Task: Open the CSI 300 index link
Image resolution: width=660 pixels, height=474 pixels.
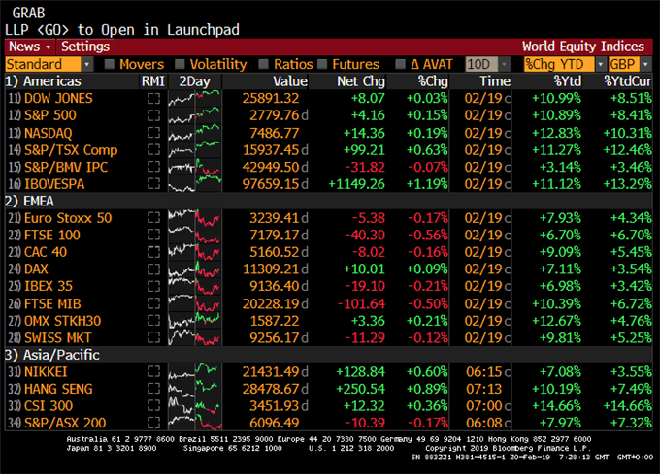Action: tap(49, 406)
